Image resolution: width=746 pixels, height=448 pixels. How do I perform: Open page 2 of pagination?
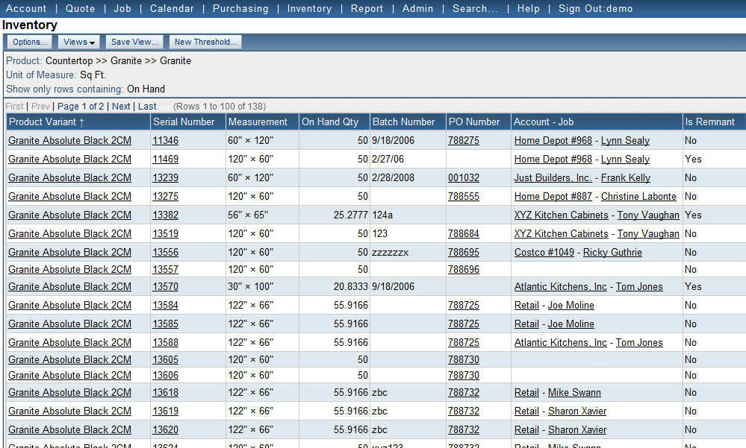pyautogui.click(x=102, y=107)
